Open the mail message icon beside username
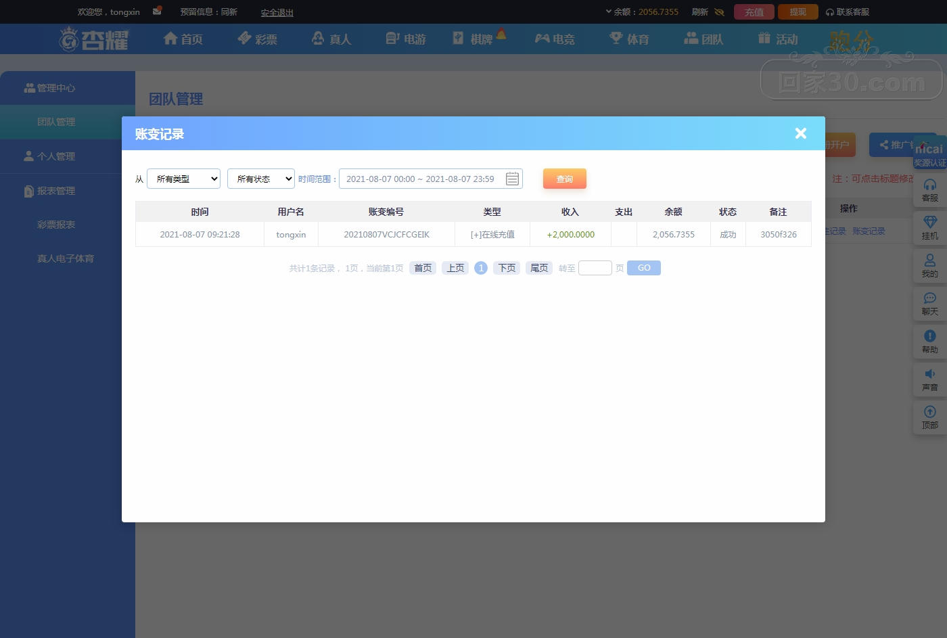 click(157, 11)
